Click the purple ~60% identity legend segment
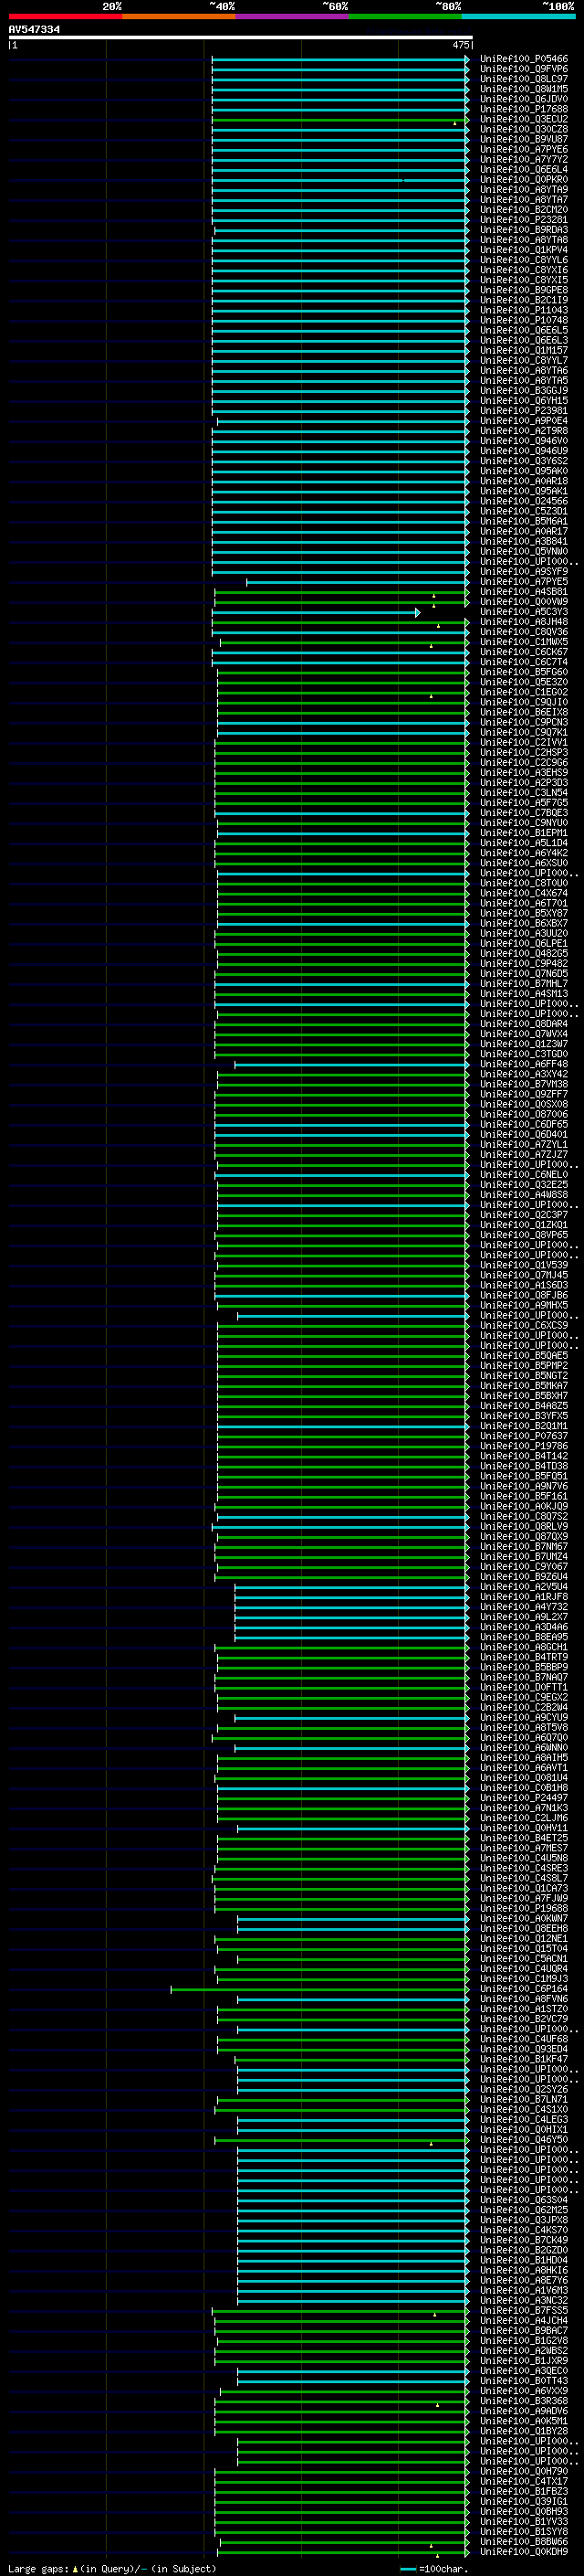This screenshot has height=2576, width=584. click(x=293, y=16)
